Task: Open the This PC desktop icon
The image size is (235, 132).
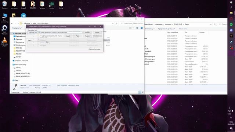Action: coord(4,18)
